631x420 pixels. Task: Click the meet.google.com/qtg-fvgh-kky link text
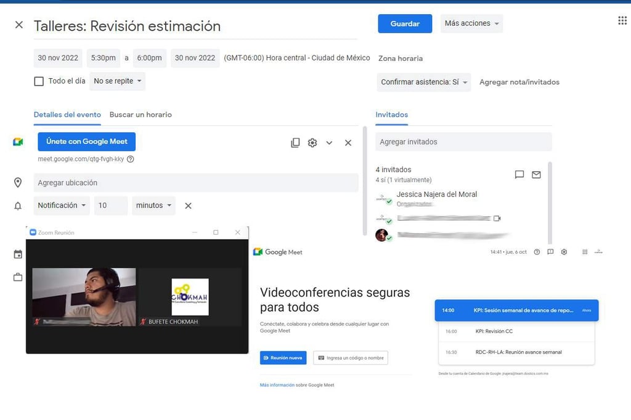click(x=81, y=159)
